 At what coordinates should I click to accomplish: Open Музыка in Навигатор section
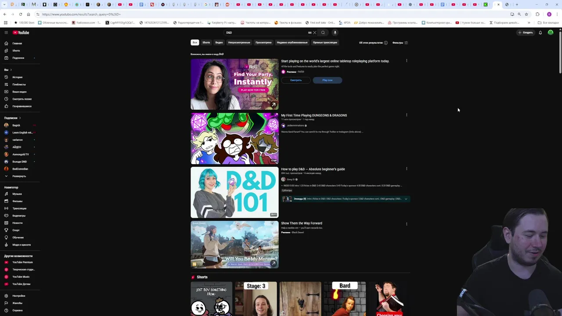point(18,194)
